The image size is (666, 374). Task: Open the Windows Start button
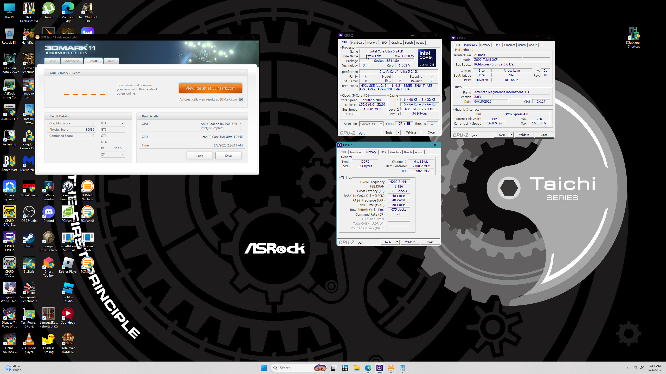[264, 368]
